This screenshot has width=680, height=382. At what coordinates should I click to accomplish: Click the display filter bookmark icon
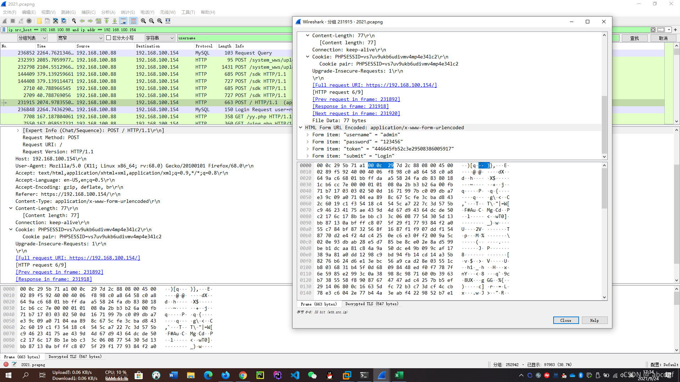point(4,30)
